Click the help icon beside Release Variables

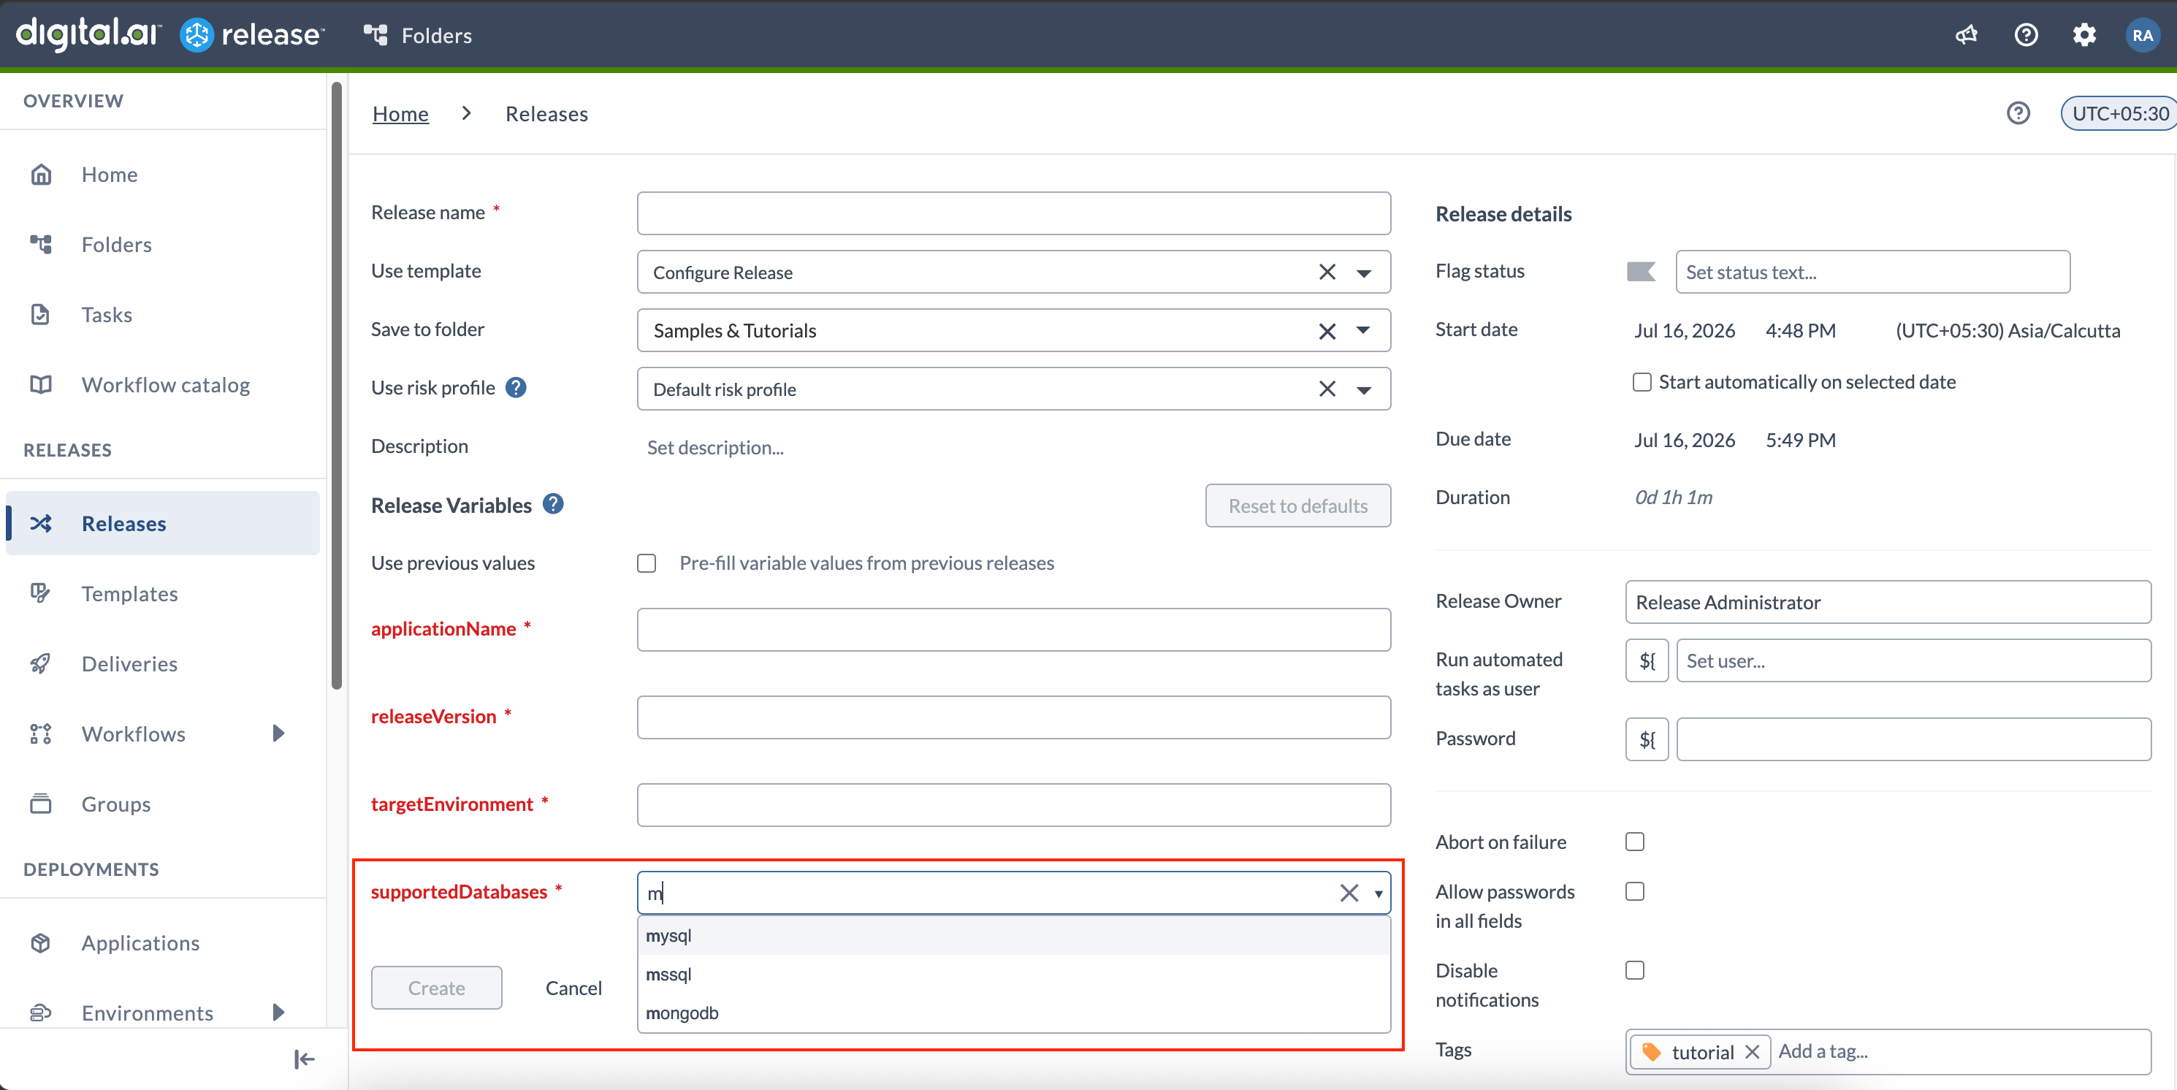[x=553, y=503]
